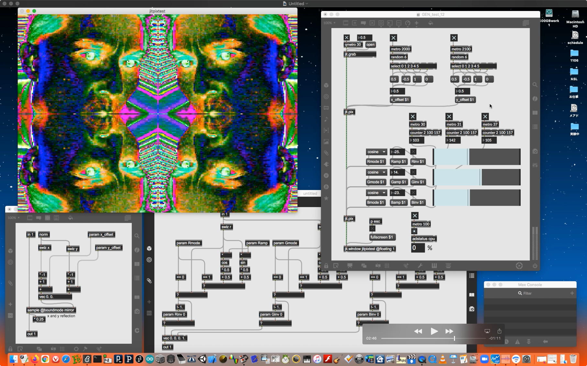Screen dimensions: 587x366
Task: Open the 1106 folder on desktop
Action: pyautogui.click(x=574, y=56)
